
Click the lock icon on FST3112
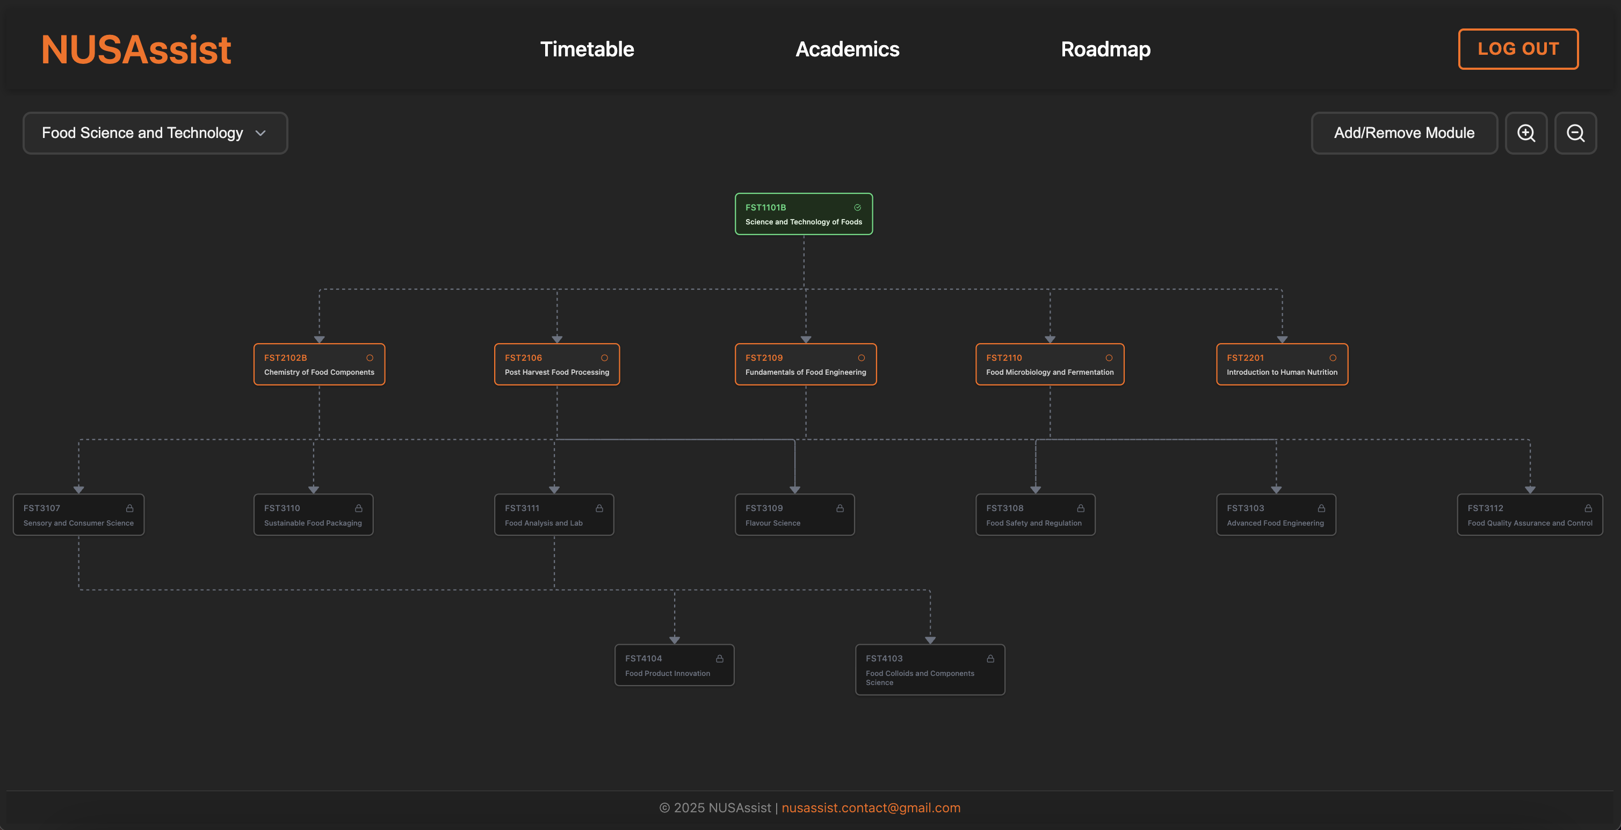click(x=1588, y=508)
